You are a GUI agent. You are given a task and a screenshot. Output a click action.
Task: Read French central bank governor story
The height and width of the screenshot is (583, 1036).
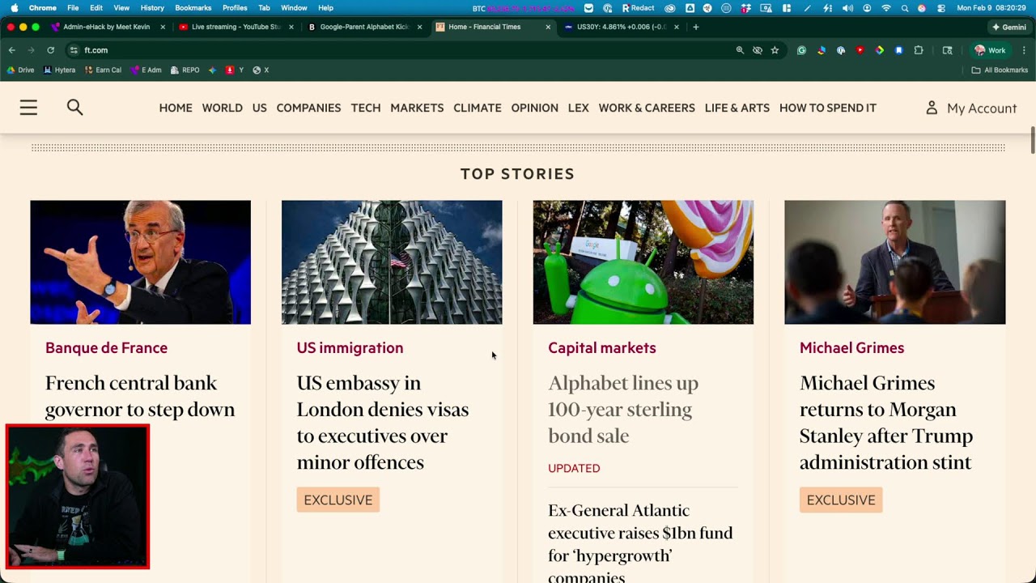(140, 396)
